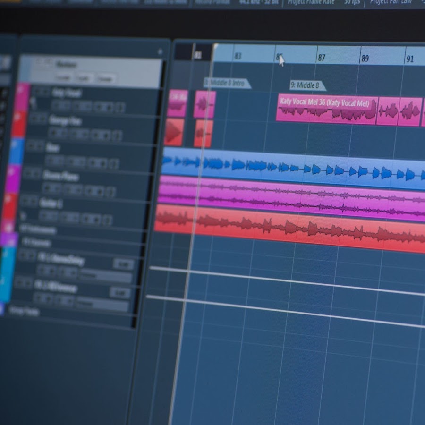Open edit channel settings for REVerence FX track
This screenshot has width=425, height=425.
pyautogui.click(x=120, y=293)
